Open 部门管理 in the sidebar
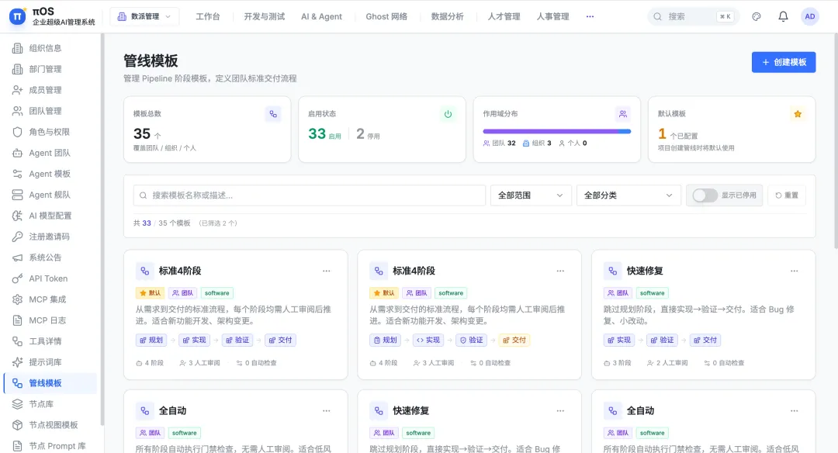The height and width of the screenshot is (453, 838). (x=51, y=69)
